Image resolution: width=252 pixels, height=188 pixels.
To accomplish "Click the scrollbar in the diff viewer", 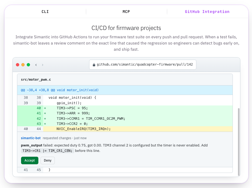I will 239,142.
